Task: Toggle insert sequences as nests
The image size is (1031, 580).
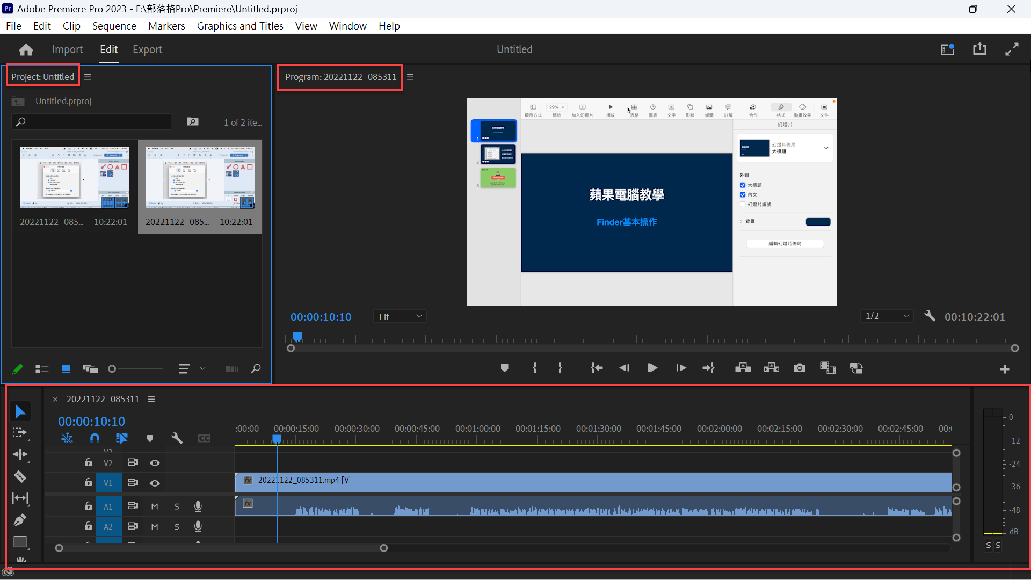Action: 67,439
